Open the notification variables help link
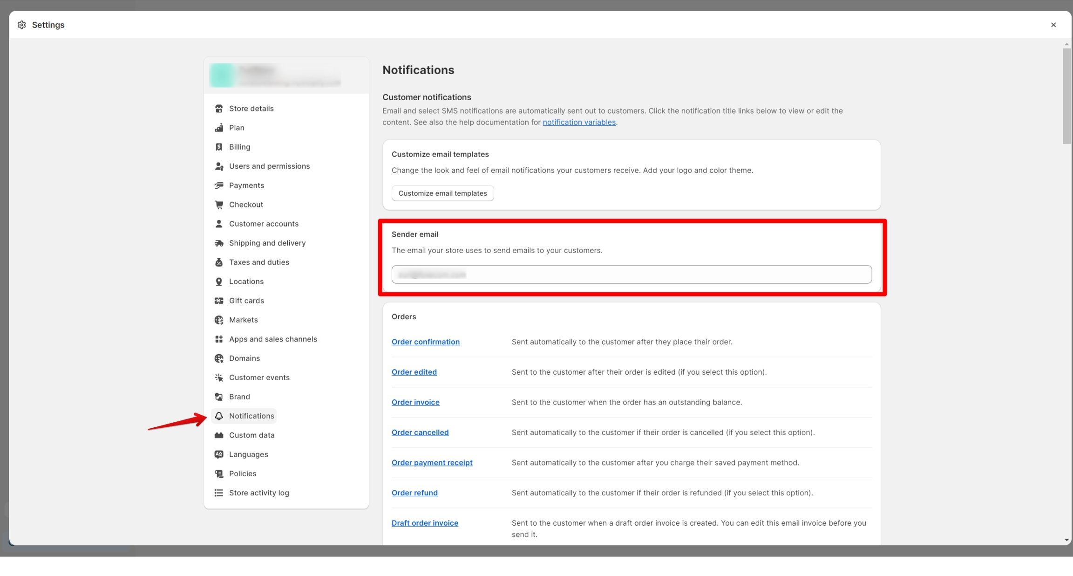The height and width of the screenshot is (576, 1073). pyautogui.click(x=579, y=123)
